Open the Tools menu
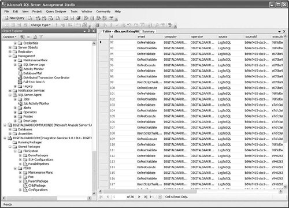This screenshot has height=208, width=289. (74, 12)
